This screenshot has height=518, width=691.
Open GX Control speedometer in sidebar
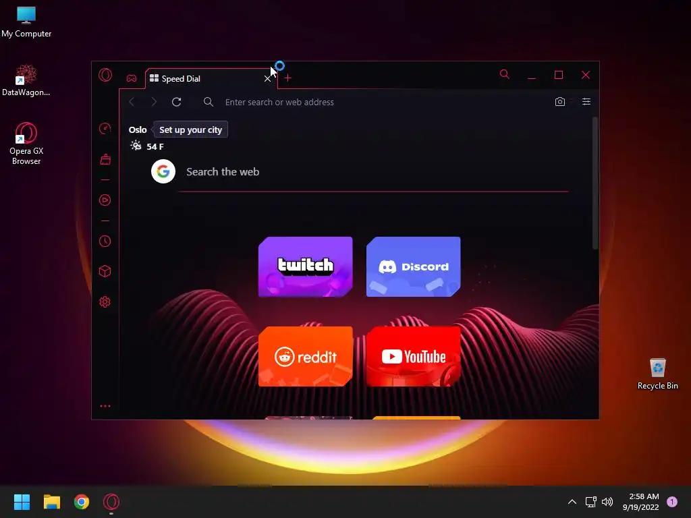[105, 129]
